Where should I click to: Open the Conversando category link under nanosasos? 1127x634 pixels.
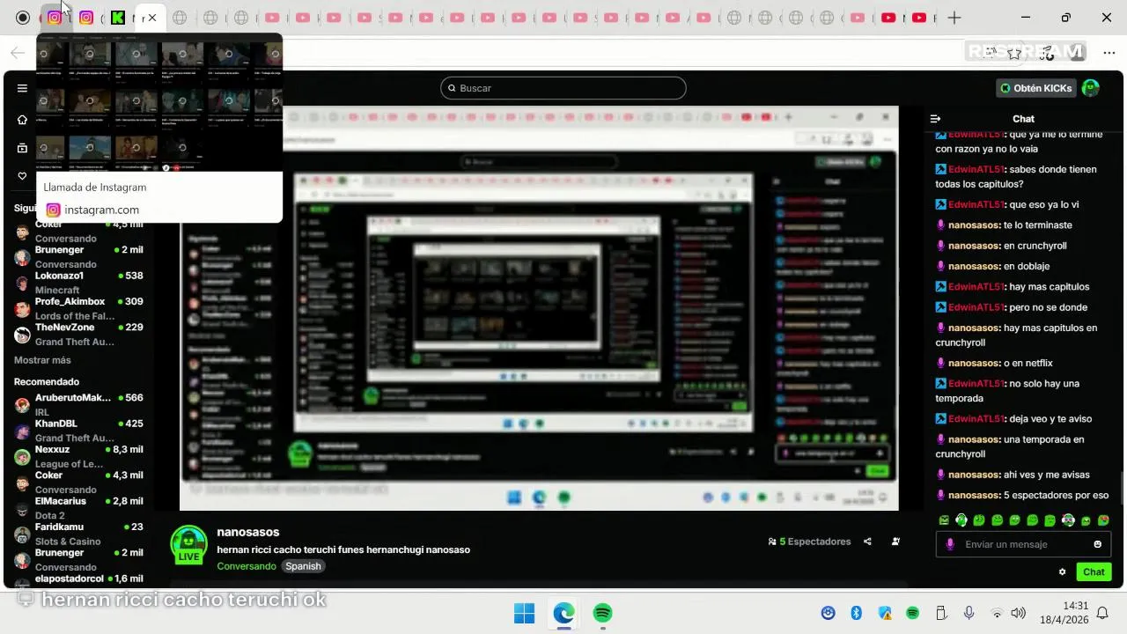coord(247,566)
